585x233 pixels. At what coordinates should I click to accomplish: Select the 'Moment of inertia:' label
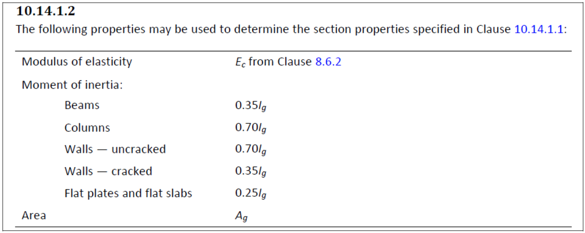pyautogui.click(x=72, y=85)
